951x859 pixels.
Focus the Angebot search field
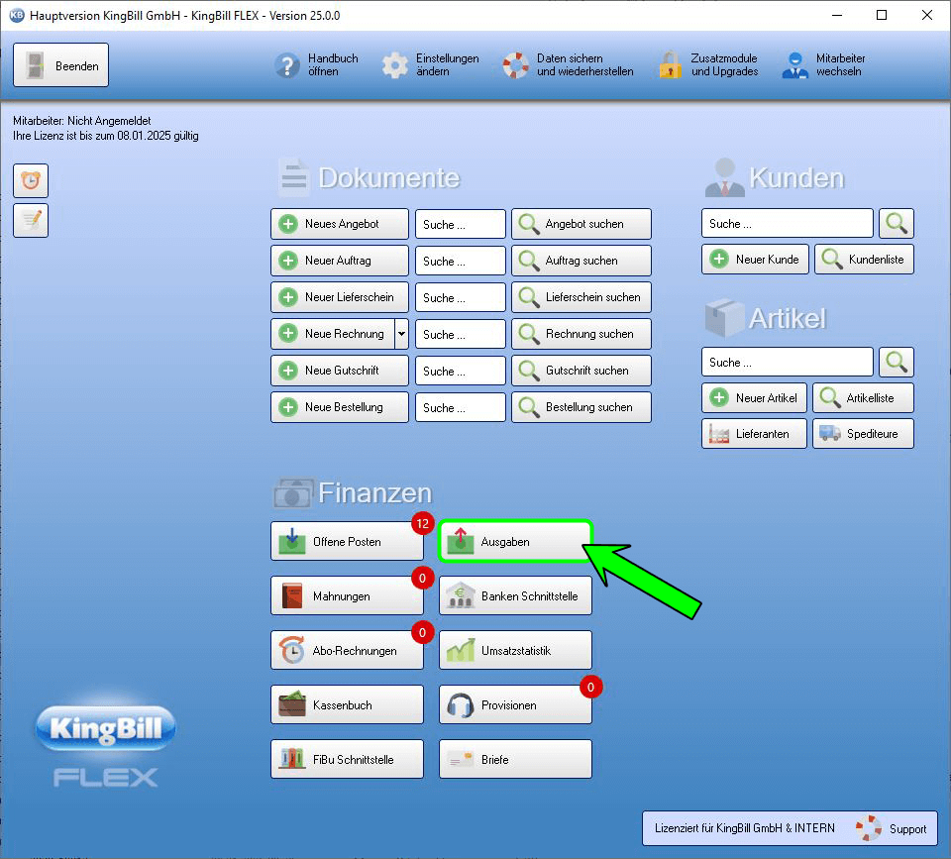[461, 225]
